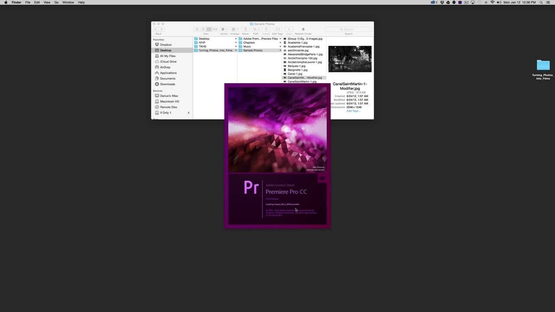
Task: Switch Finder to Cover Flow view
Action: [215, 29]
